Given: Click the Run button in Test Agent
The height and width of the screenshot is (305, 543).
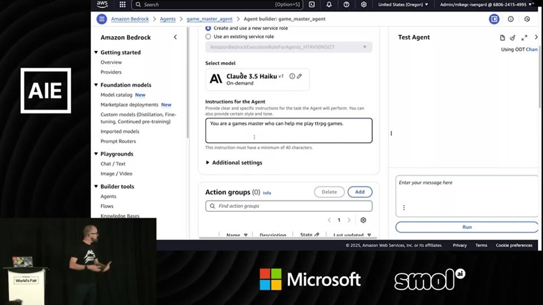Looking at the screenshot, I should 467,227.
